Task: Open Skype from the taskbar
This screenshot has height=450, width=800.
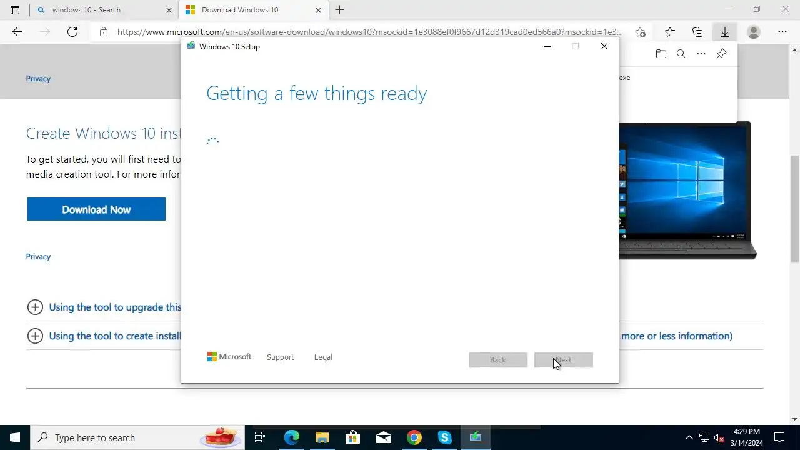Action: tap(444, 437)
